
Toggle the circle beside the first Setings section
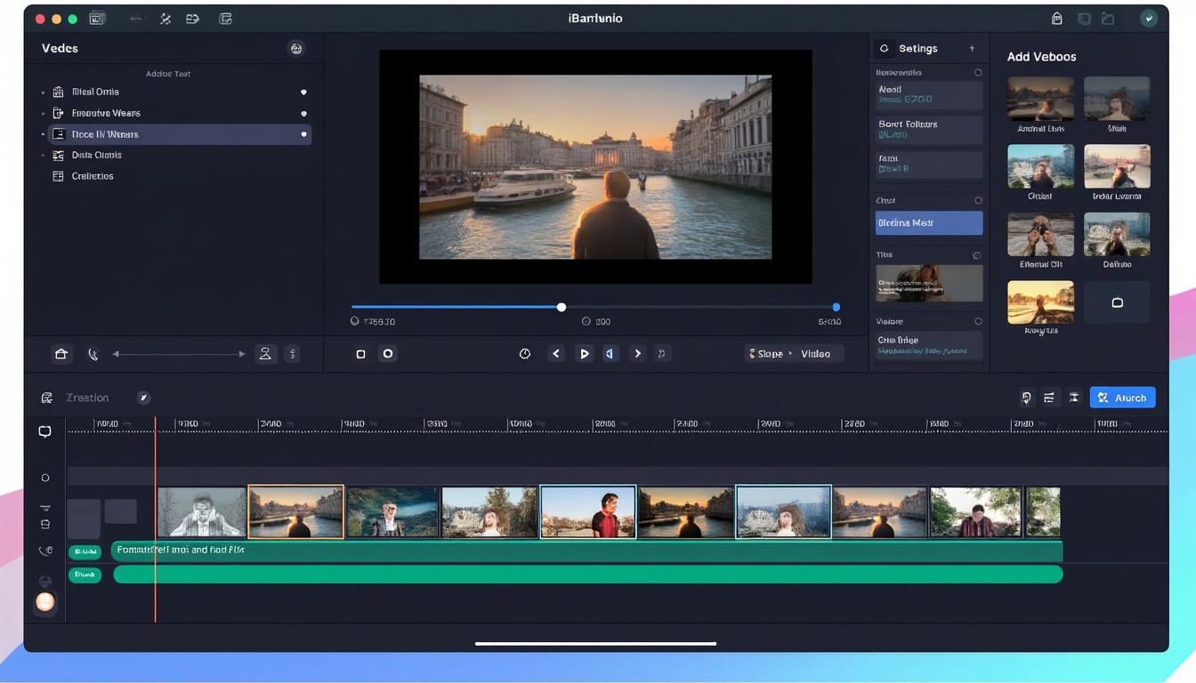978,73
